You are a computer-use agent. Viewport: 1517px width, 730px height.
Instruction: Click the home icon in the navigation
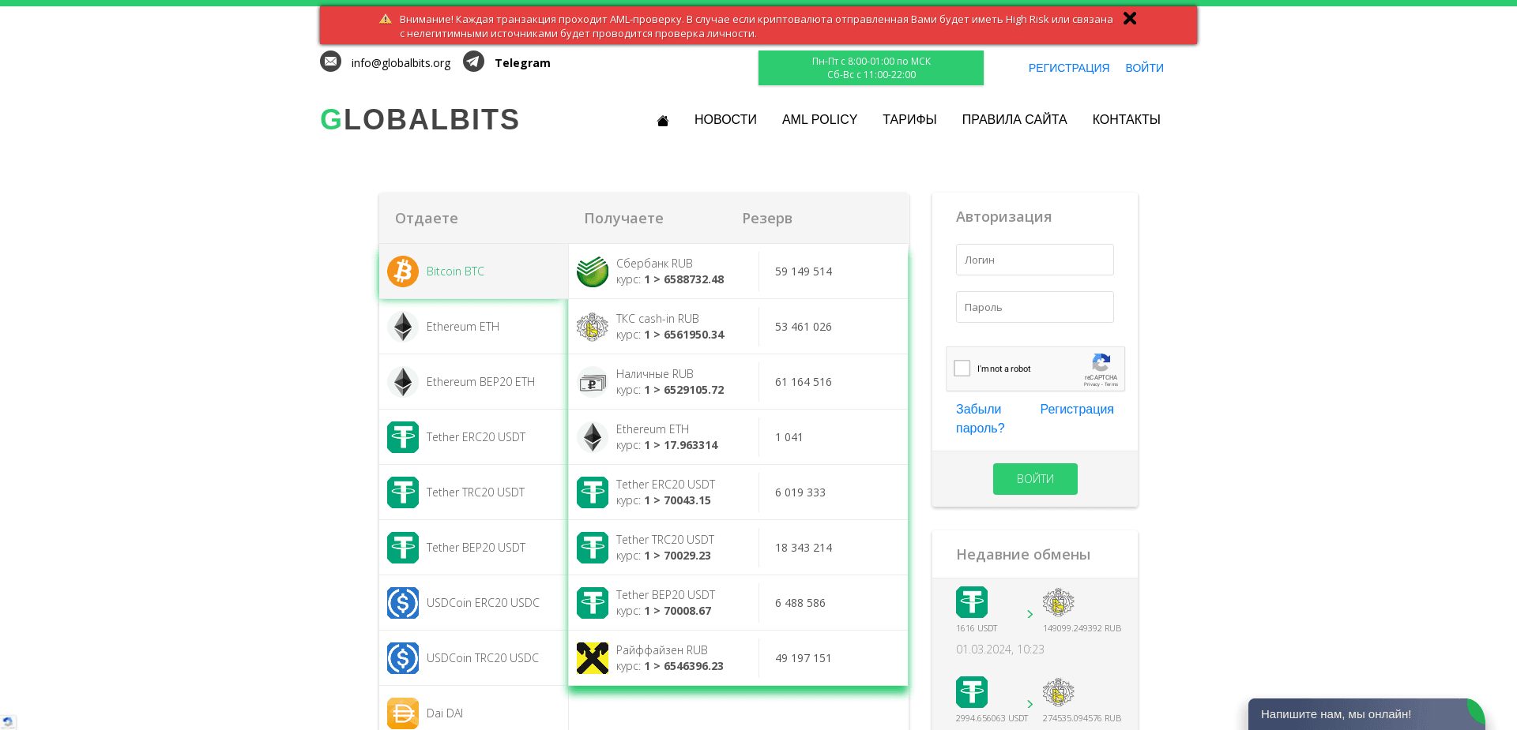tap(662, 120)
